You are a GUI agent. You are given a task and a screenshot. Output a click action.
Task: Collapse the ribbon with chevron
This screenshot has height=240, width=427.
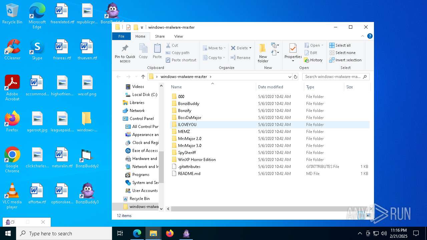coord(363,36)
